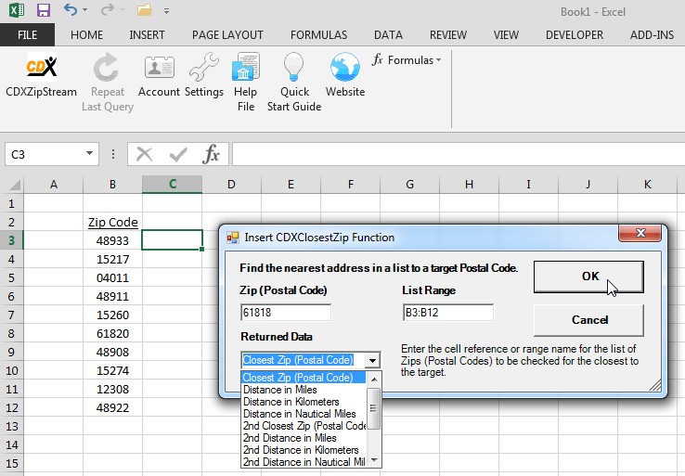Switch to the ADD-INS tab
685x476 pixels.
(652, 35)
